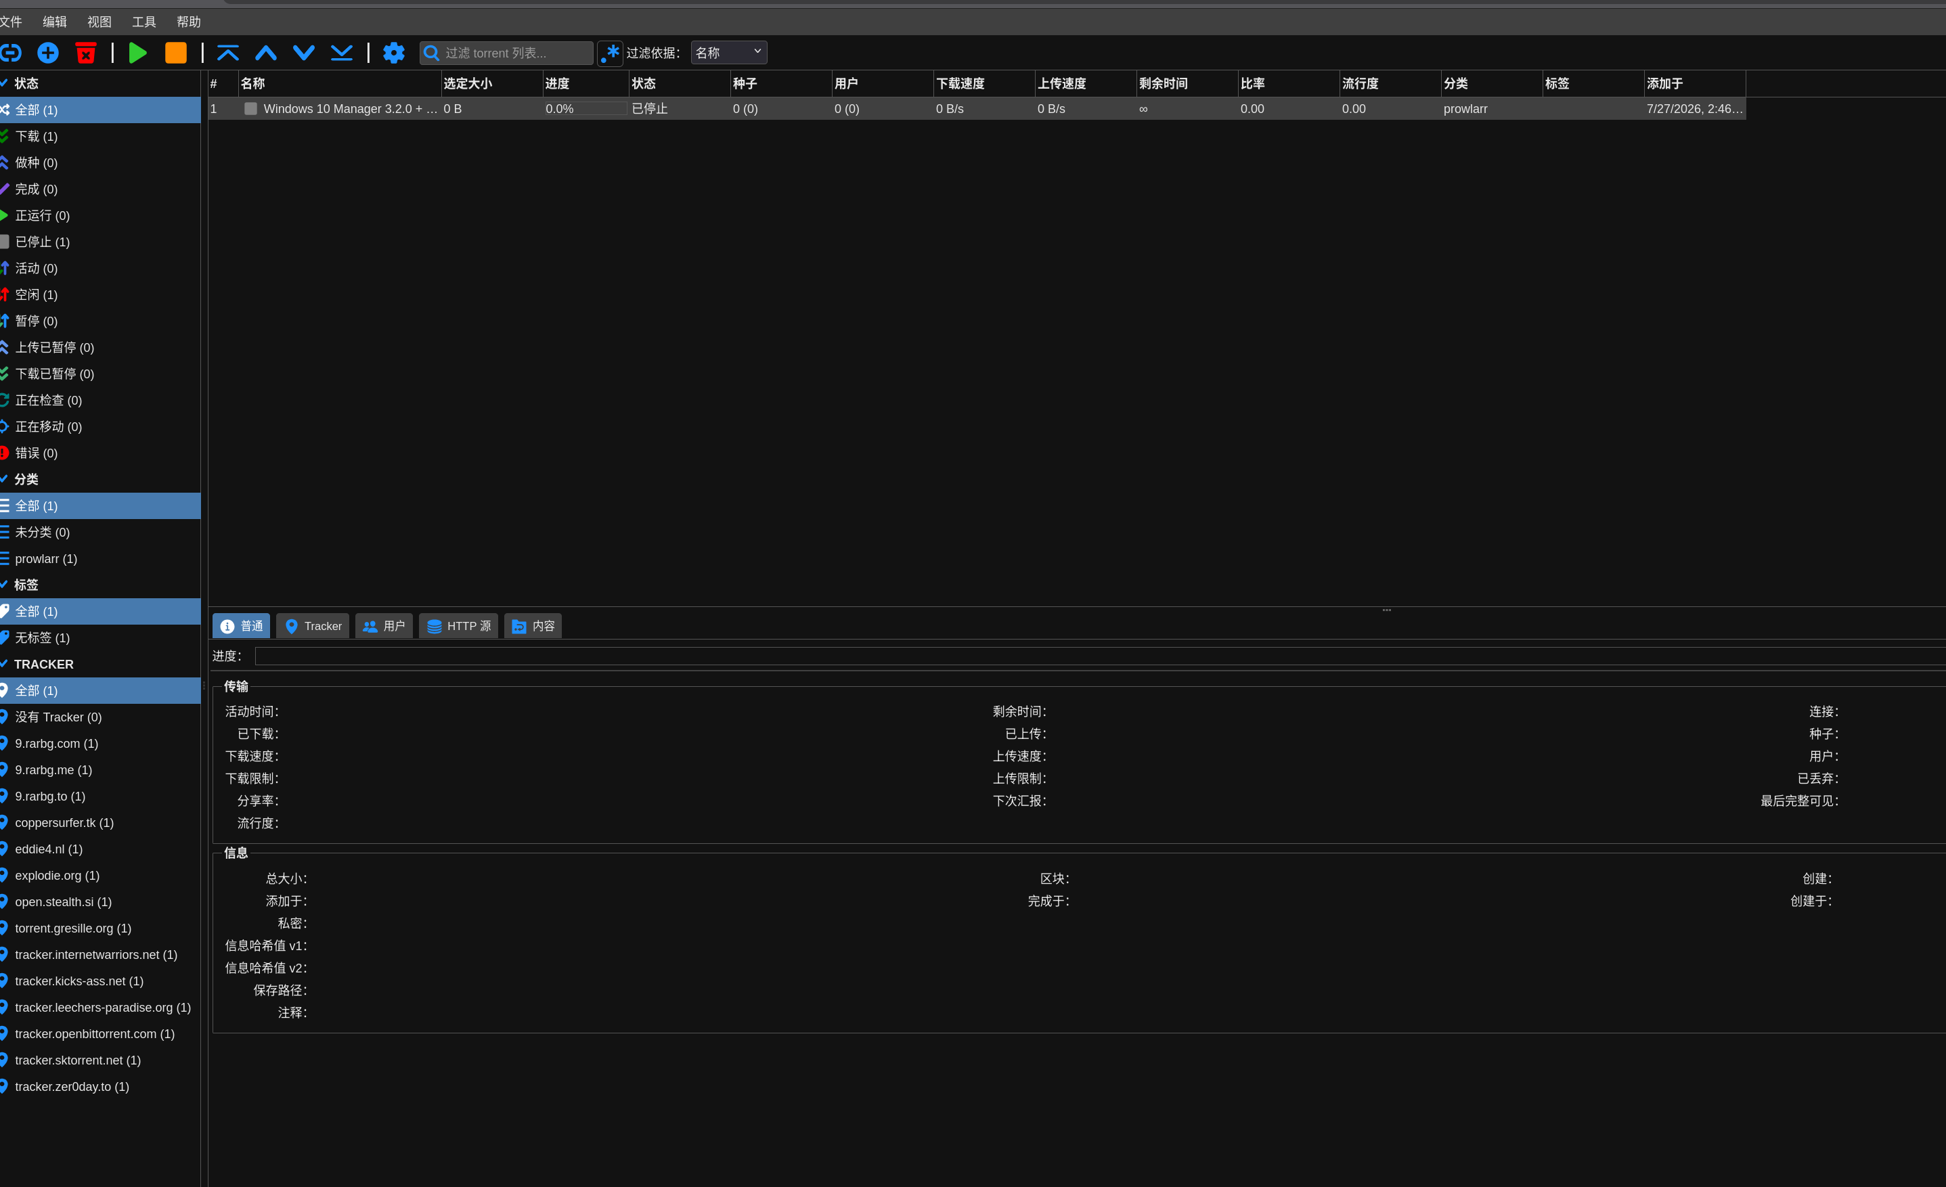This screenshot has width=1946, height=1187.
Task: Sort by 剩余时间 column header
Action: tap(1187, 84)
